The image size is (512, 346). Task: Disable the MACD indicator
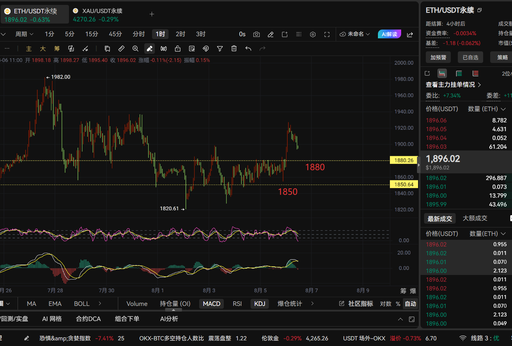click(x=211, y=304)
